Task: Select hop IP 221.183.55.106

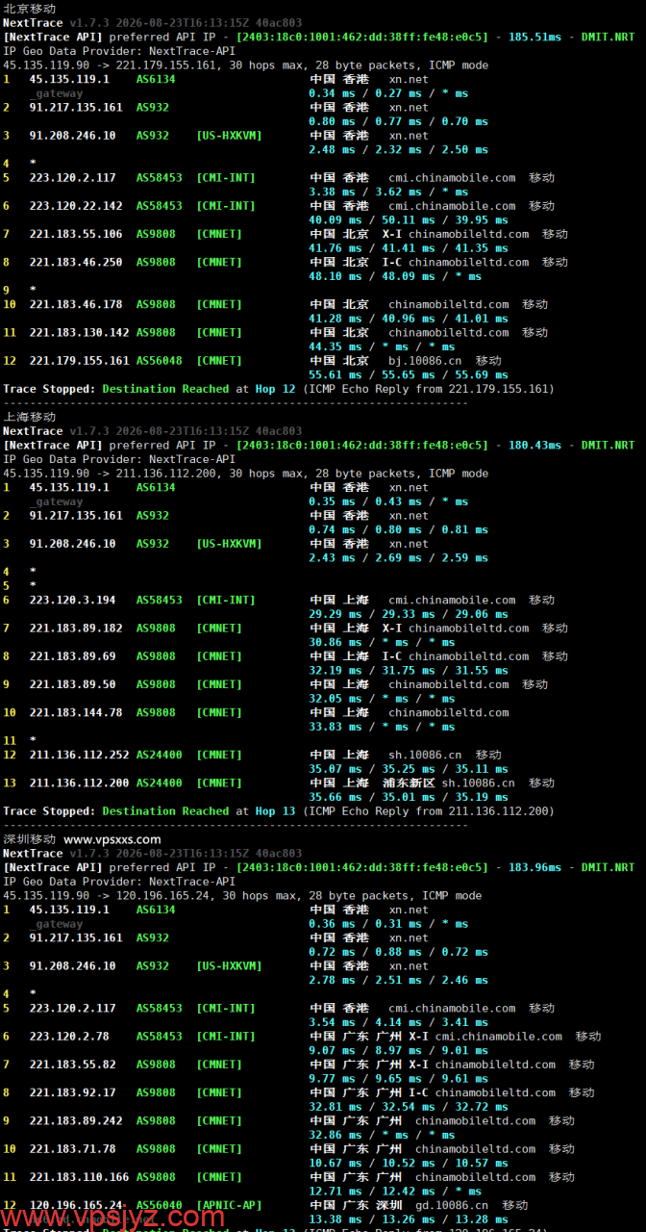Action: coord(76,234)
